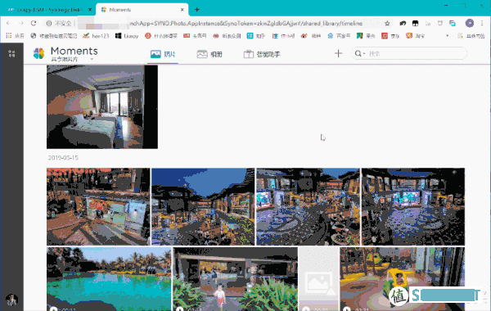
Task: Expand bookmarks bar overflow chevron
Action: point(447,36)
